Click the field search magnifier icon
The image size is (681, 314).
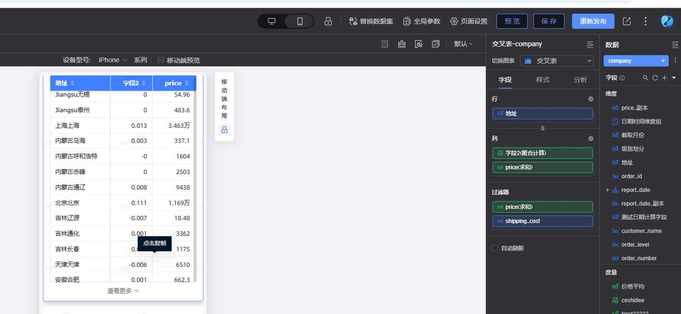(x=646, y=78)
